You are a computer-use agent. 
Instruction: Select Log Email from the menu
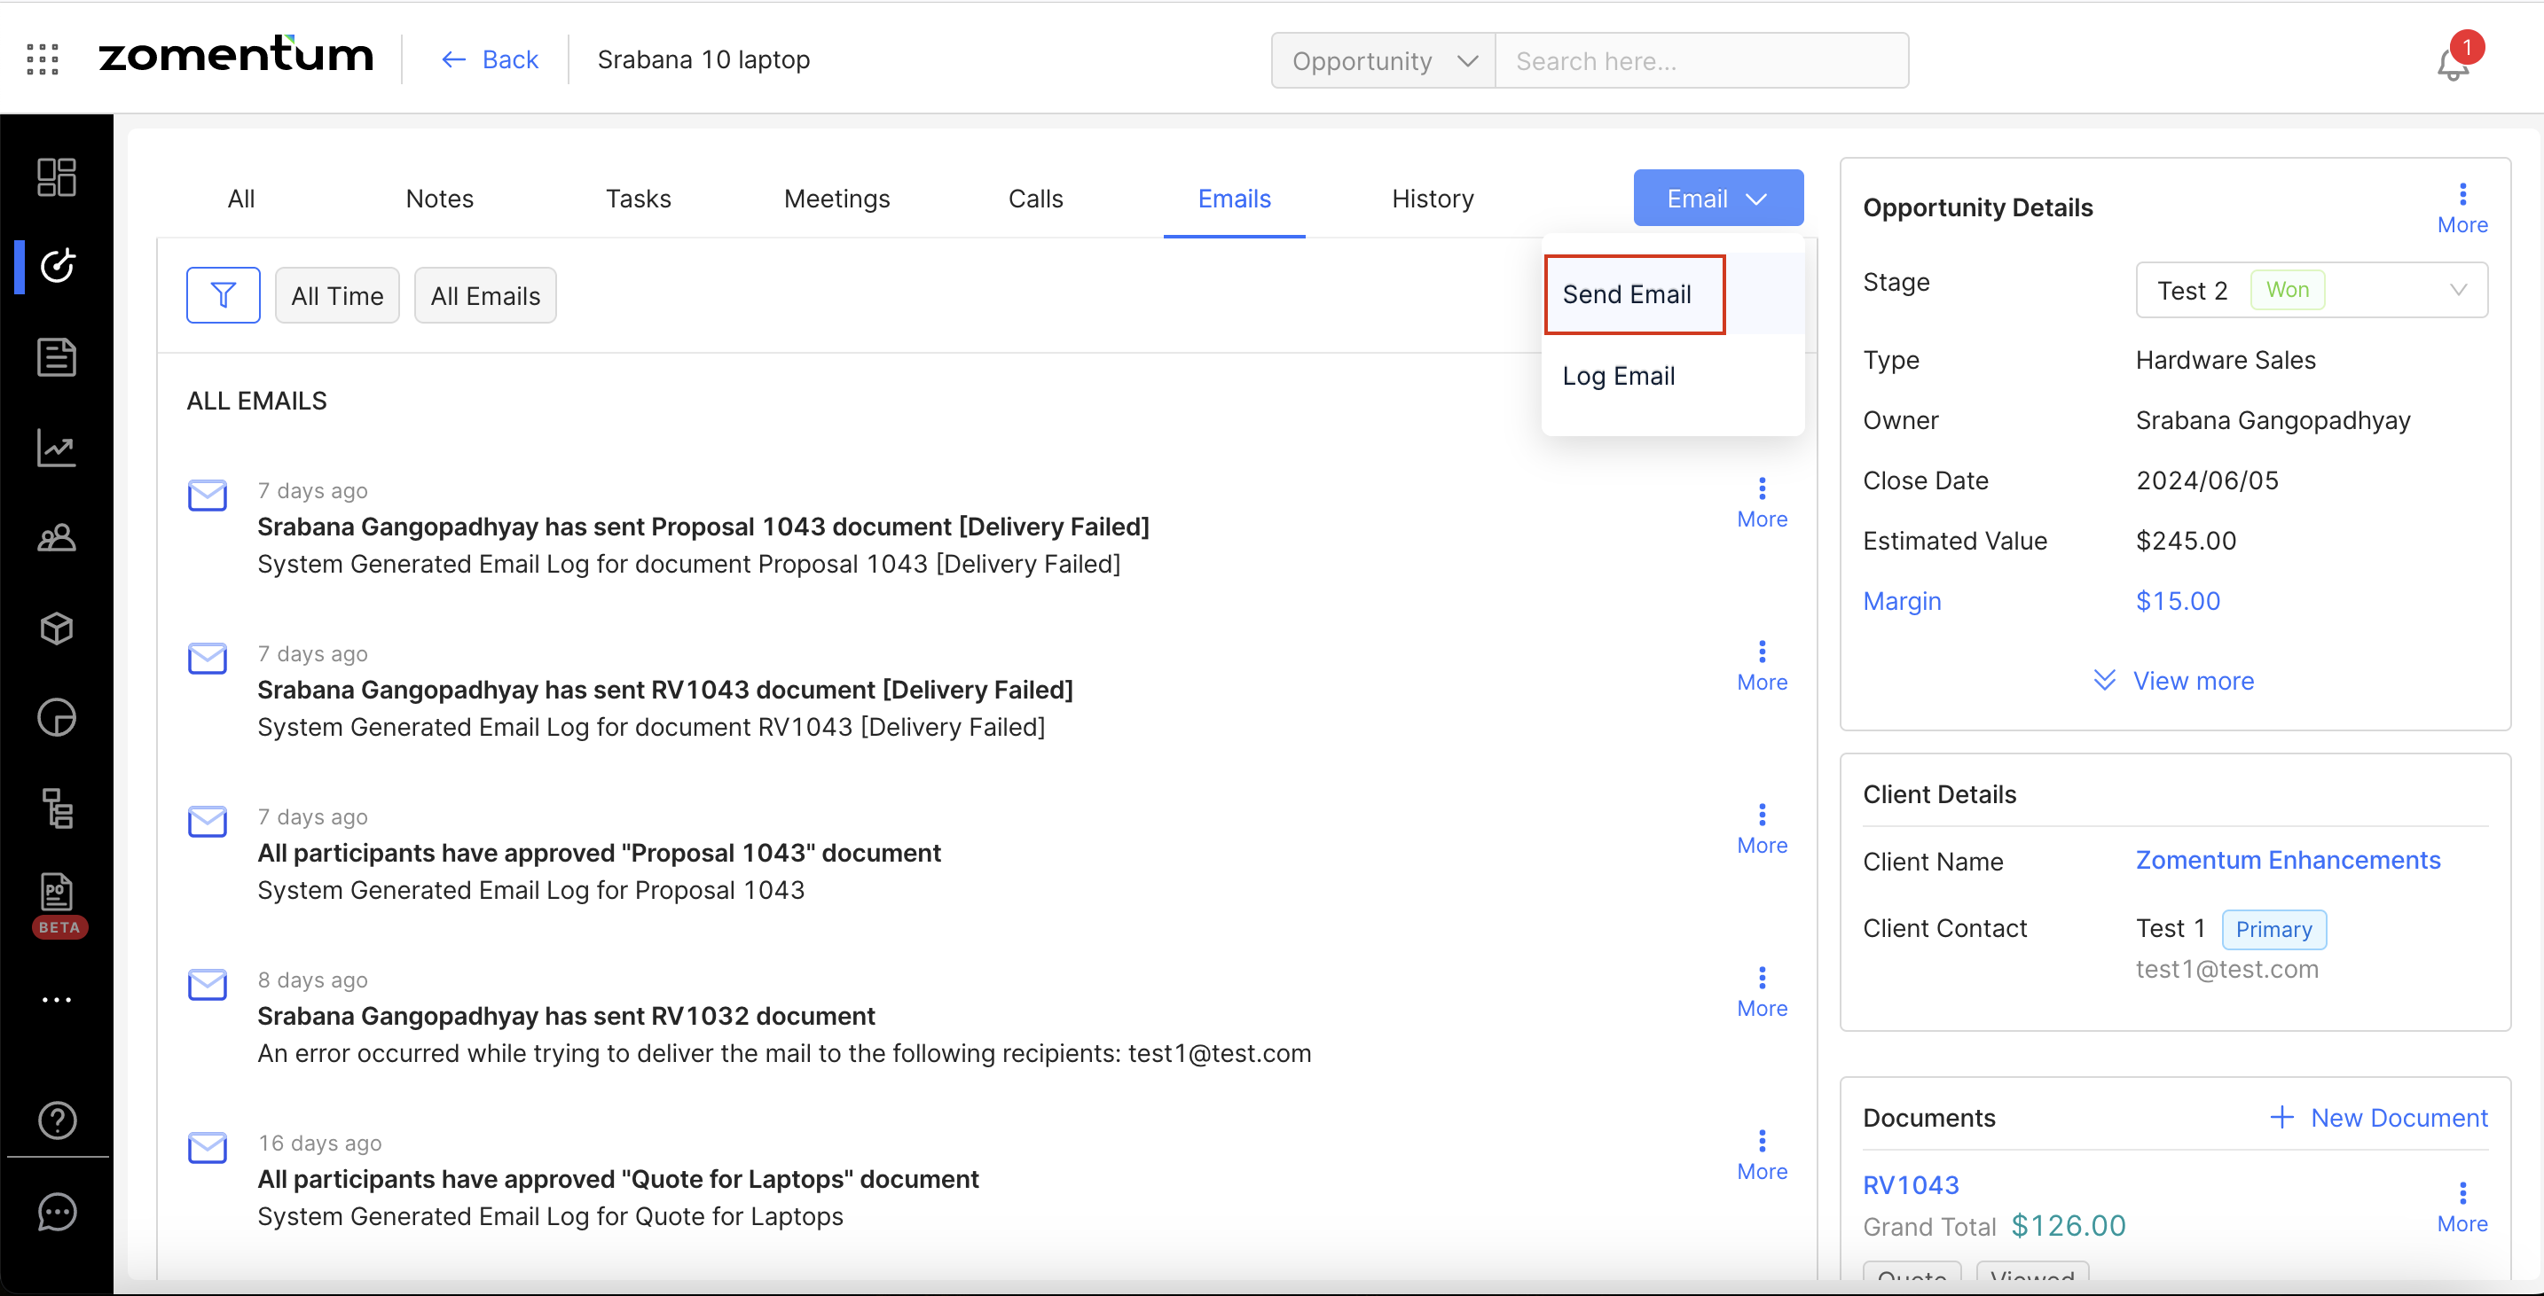[1619, 376]
